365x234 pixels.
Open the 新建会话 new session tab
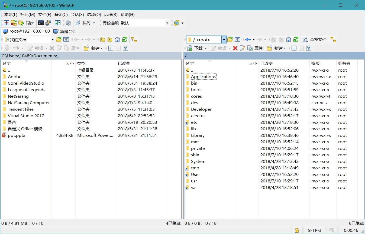(x=65, y=31)
